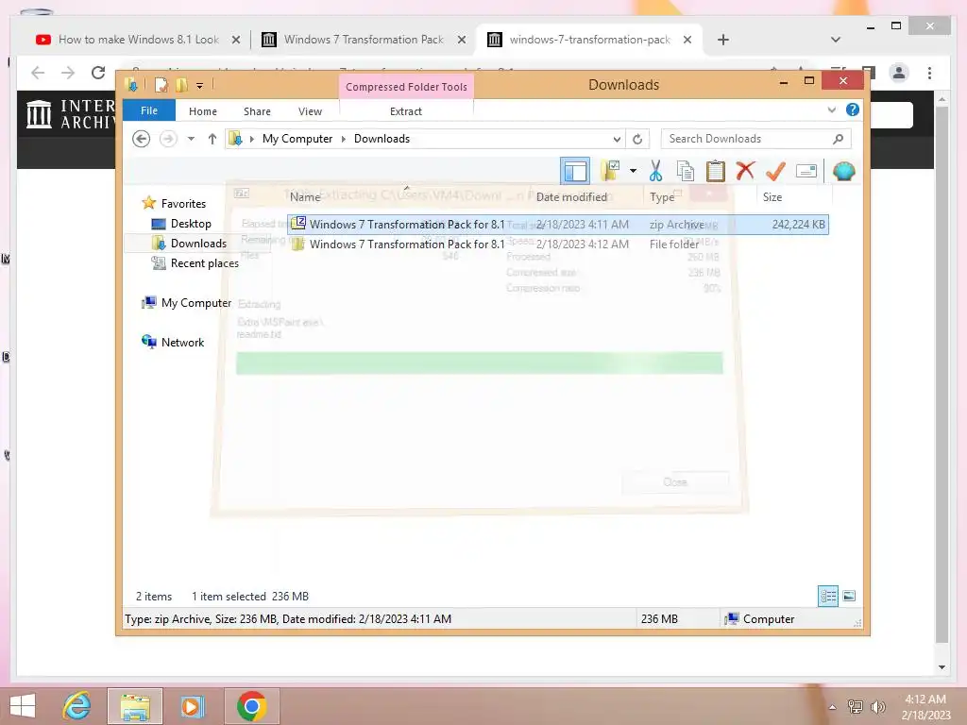Click the Rename icon in toolbar
The width and height of the screenshot is (967, 725).
pyautogui.click(x=806, y=171)
